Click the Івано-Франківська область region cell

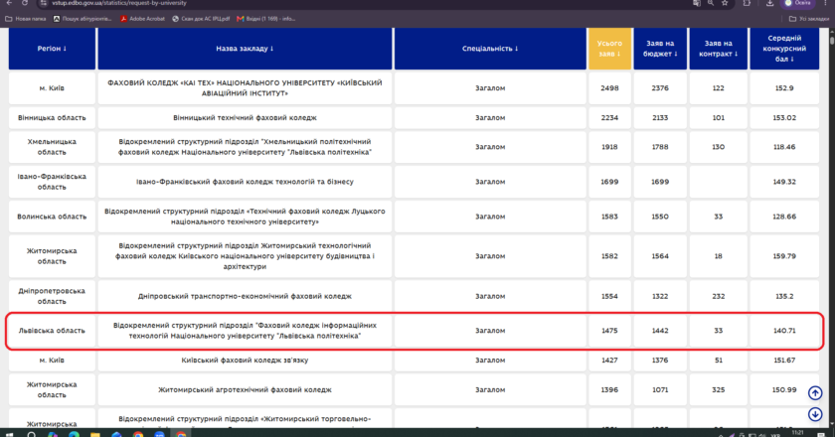tap(52, 182)
